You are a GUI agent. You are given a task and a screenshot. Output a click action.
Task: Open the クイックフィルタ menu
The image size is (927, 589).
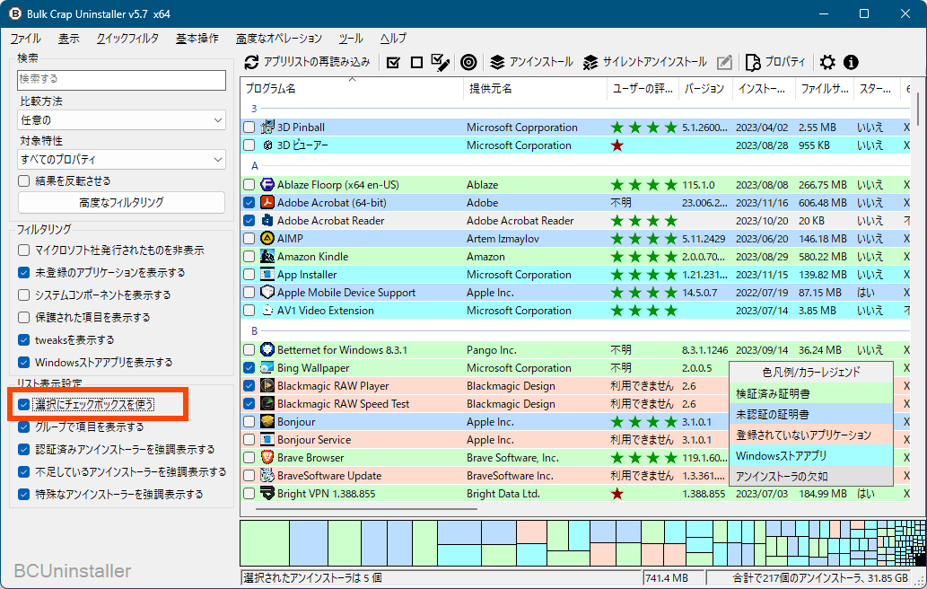click(x=127, y=39)
